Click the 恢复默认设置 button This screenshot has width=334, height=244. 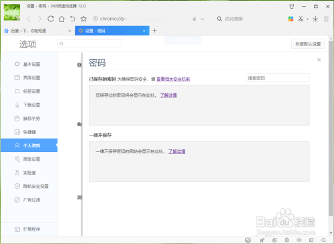pyautogui.click(x=308, y=44)
